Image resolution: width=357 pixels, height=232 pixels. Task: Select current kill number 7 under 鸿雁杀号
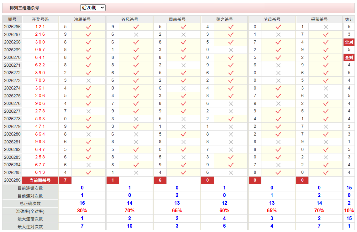click(x=65, y=180)
